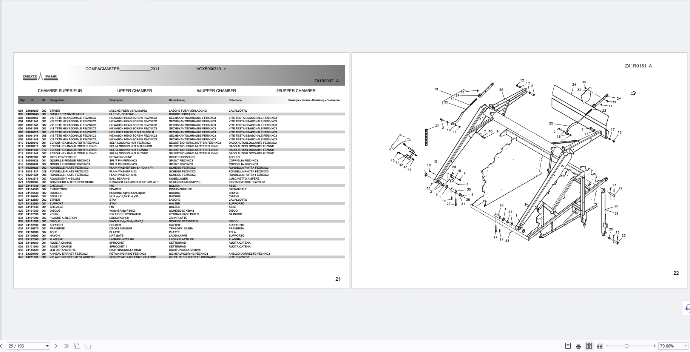Go to the previous page
Image resolution: width=690 pixels, height=352 pixels.
(1, 346)
